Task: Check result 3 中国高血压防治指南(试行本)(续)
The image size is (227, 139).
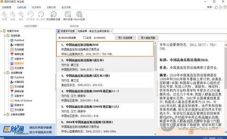Action: (x=59, y=76)
